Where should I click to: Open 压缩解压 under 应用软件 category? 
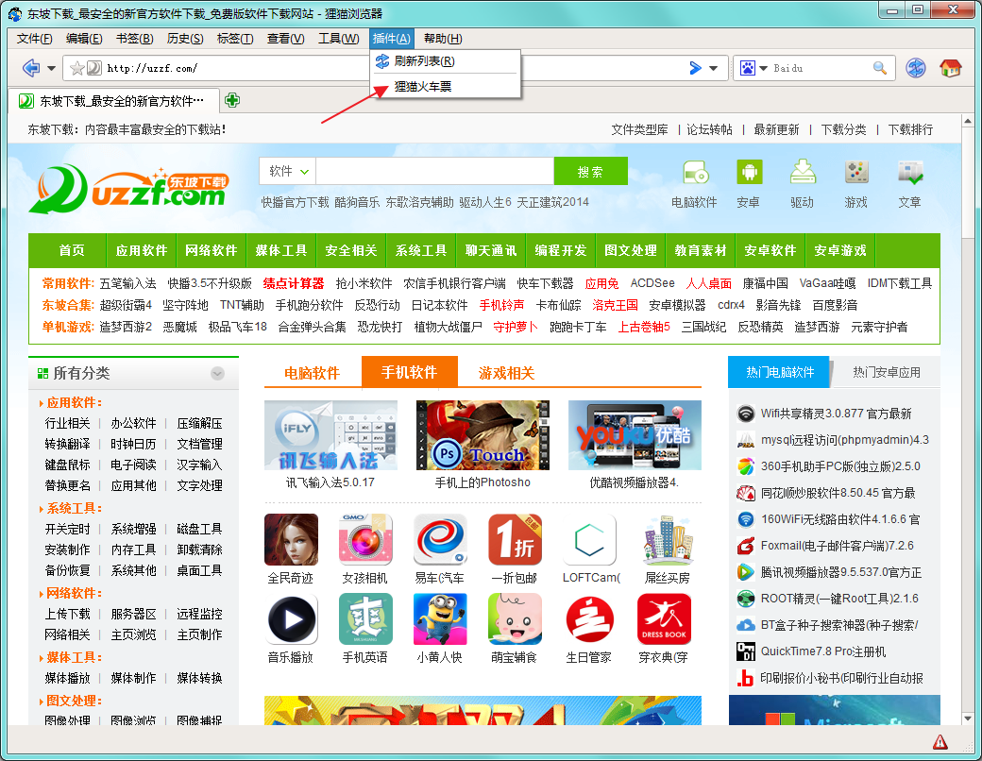[200, 424]
